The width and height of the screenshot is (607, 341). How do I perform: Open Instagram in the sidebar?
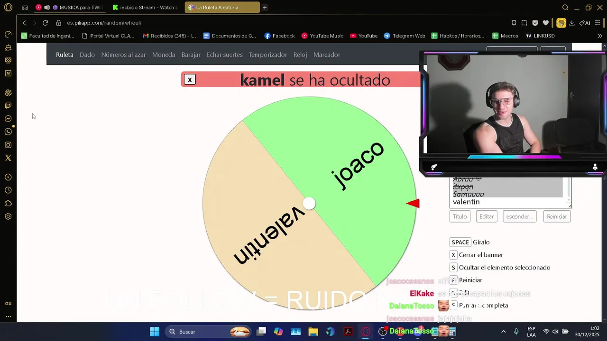tap(8, 145)
